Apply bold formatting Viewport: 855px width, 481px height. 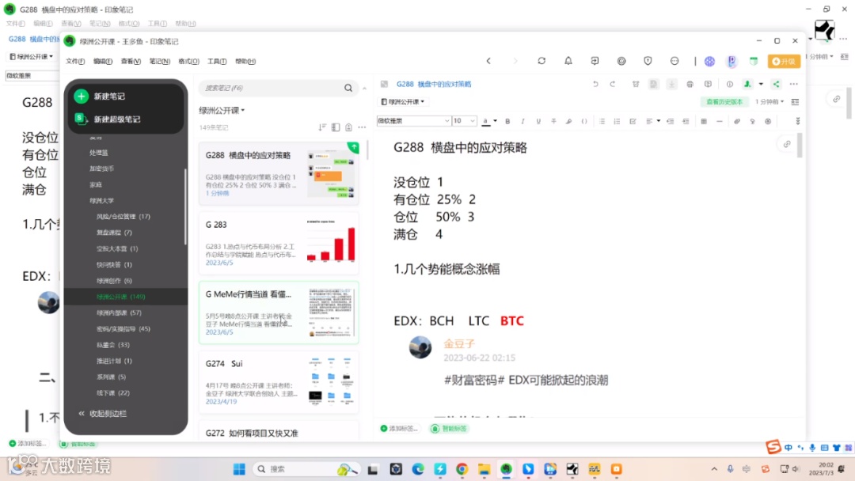tap(507, 121)
